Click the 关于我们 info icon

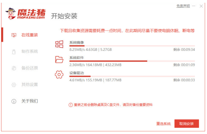[x=14, y=101]
